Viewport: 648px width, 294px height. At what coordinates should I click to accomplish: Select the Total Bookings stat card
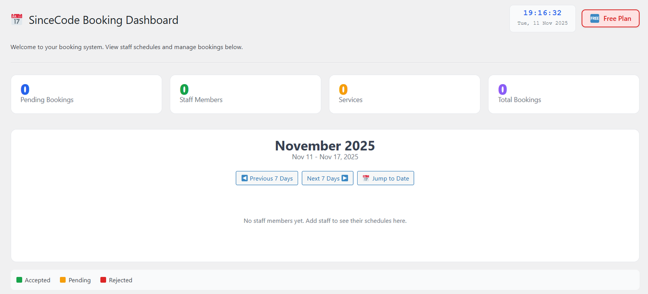tap(564, 94)
